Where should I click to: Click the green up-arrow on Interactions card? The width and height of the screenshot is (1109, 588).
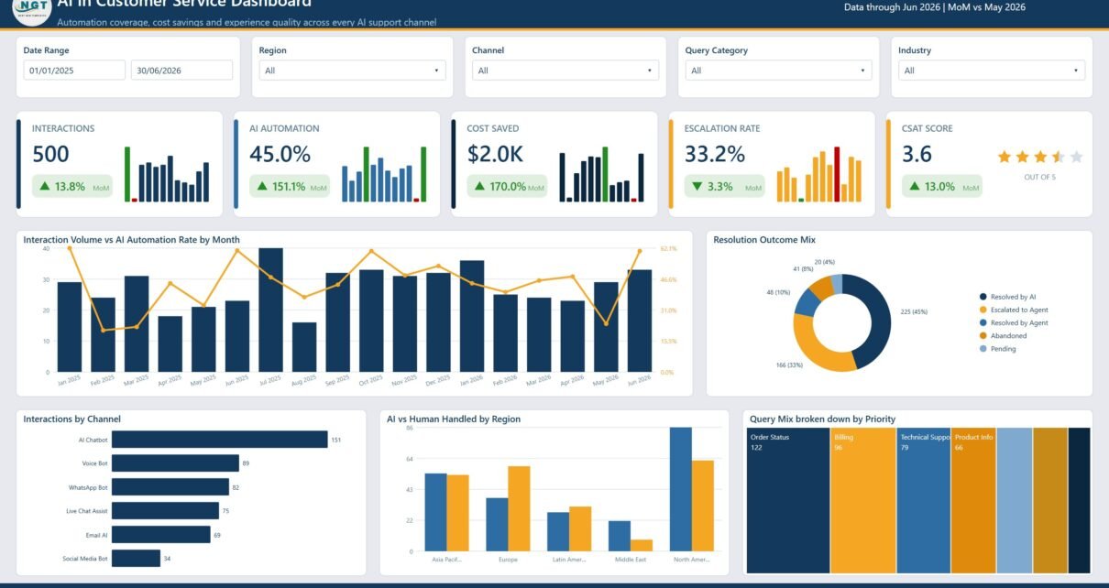(x=45, y=187)
